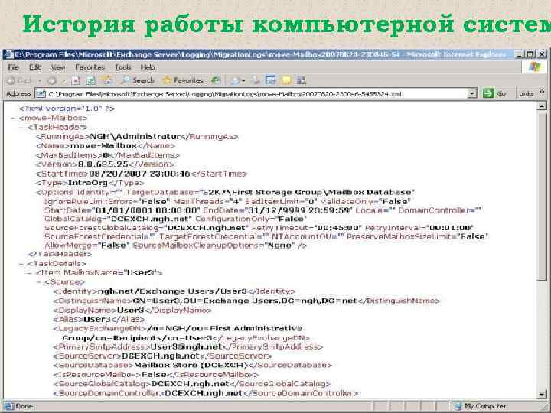551x413 pixels.
Task: Click the xml version="1.0" declaration line
Action: pos(67,109)
